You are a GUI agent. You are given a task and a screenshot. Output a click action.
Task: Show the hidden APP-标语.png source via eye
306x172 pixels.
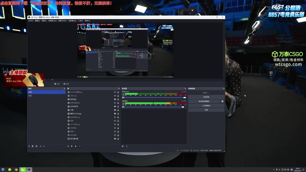(x=115, y=124)
